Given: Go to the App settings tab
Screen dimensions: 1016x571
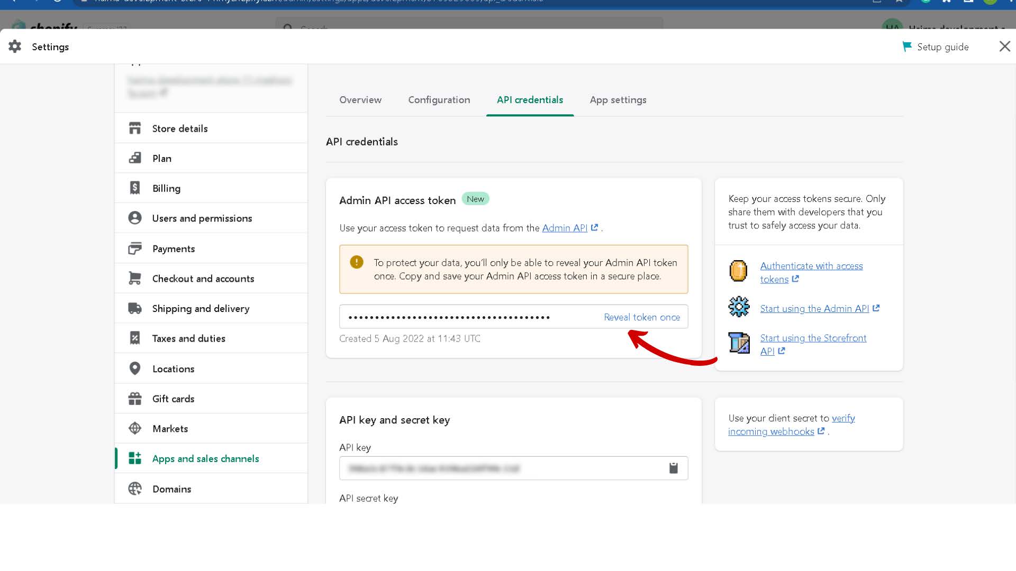Looking at the screenshot, I should [x=618, y=100].
